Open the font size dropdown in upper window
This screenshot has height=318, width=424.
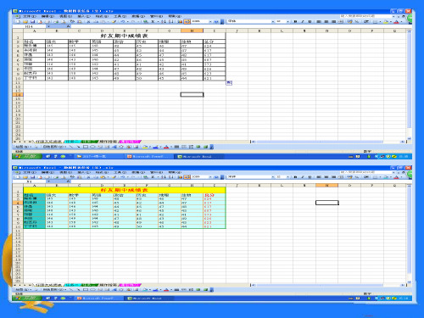287,21
